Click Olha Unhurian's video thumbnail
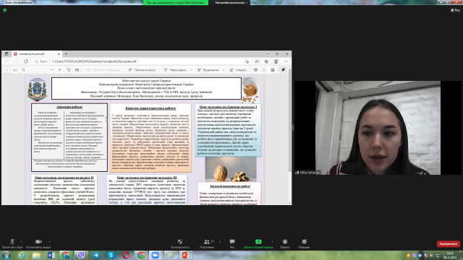 point(378,128)
